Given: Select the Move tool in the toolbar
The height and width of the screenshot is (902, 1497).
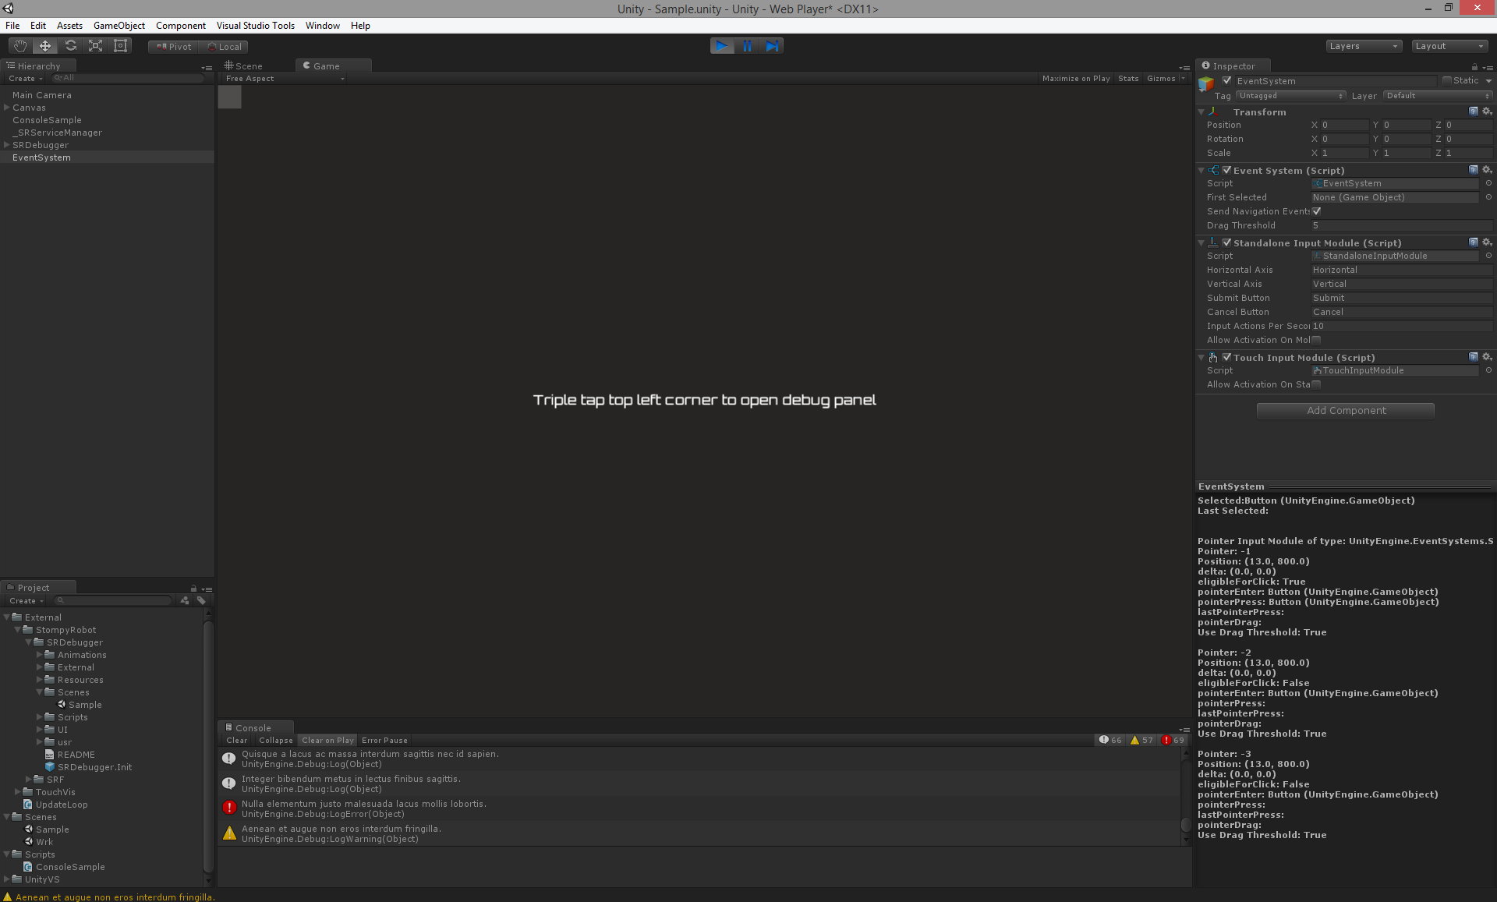Looking at the screenshot, I should coord(45,46).
